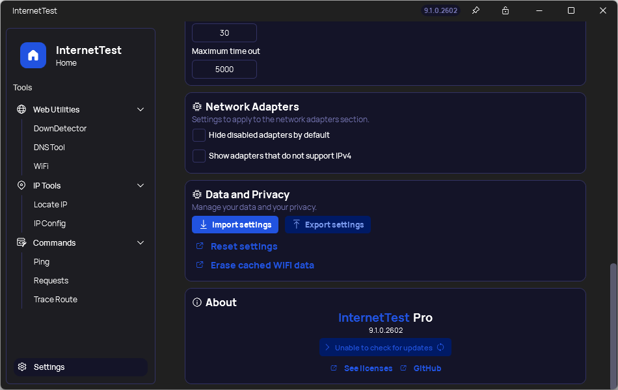Click the Web Utilities globe icon
The width and height of the screenshot is (618, 390).
pos(21,109)
